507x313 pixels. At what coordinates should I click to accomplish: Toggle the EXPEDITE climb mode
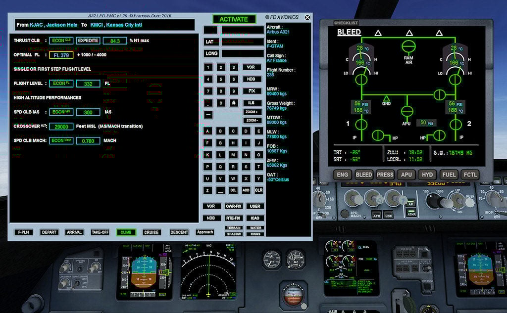pos(88,41)
